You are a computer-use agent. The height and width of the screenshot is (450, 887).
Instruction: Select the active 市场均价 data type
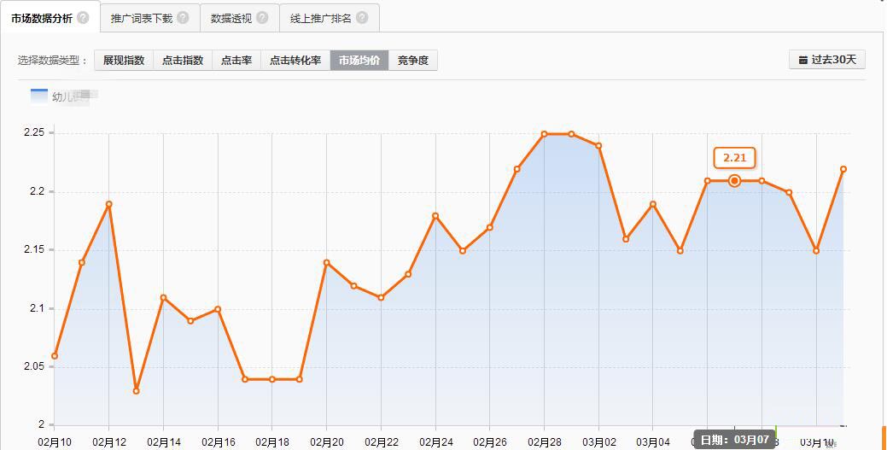(359, 60)
